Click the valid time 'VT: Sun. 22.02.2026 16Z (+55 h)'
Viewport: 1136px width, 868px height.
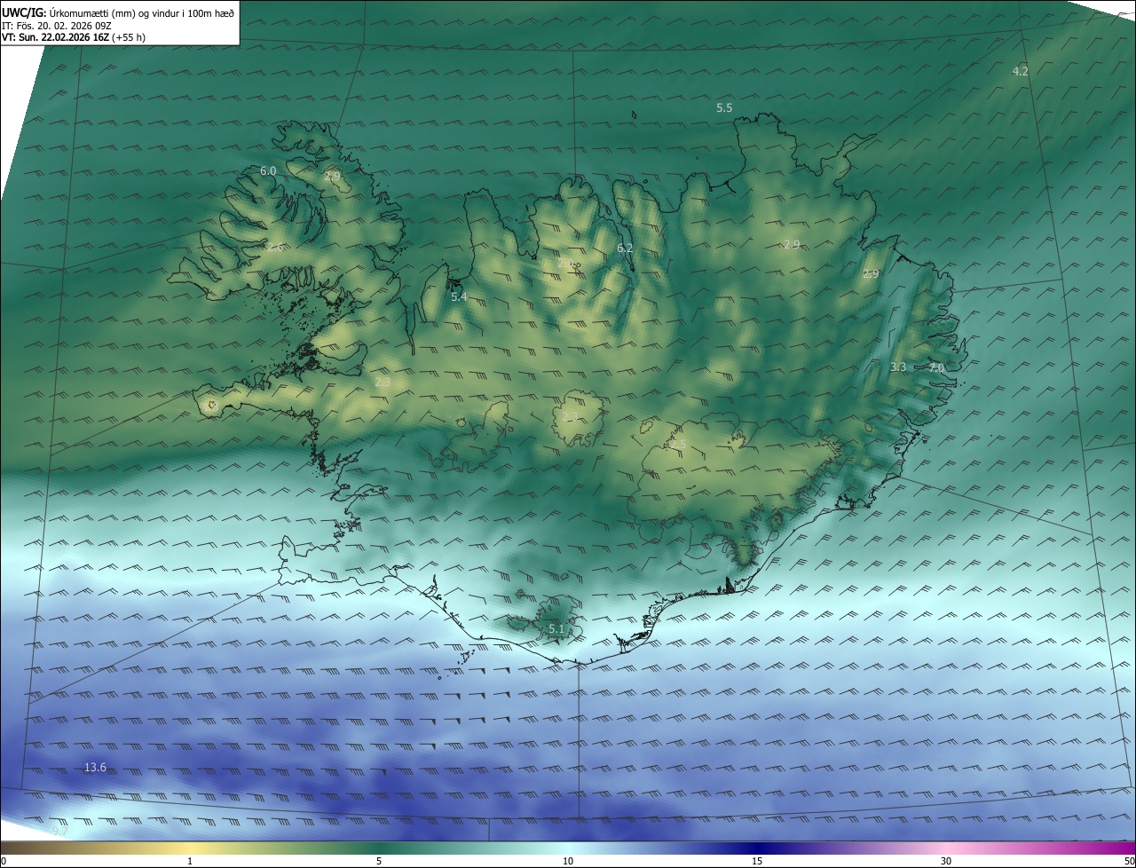74,37
